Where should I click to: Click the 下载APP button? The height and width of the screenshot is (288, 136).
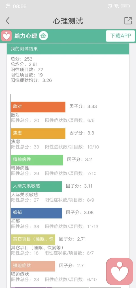coord(120,36)
